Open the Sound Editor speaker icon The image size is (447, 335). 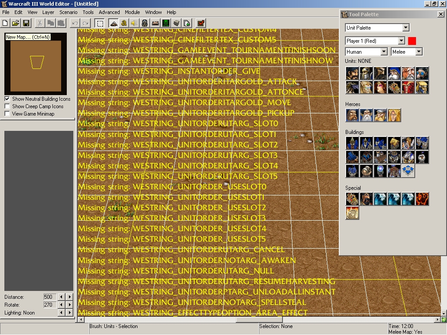(134, 23)
